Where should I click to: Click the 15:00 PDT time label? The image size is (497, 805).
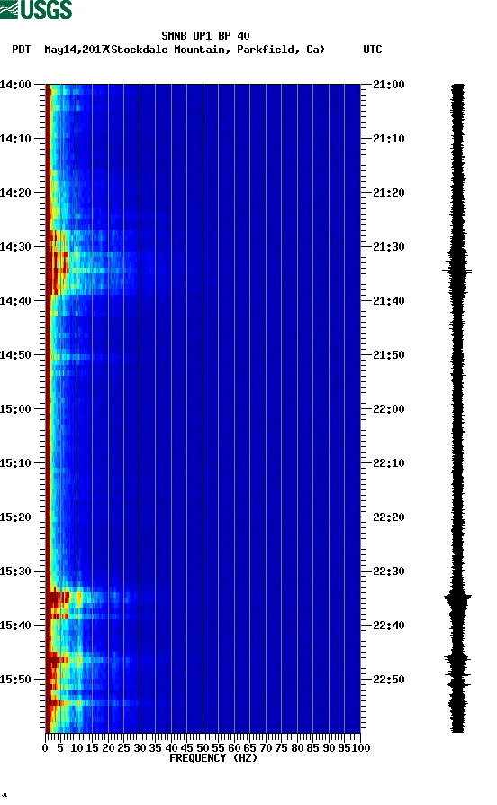click(15, 409)
